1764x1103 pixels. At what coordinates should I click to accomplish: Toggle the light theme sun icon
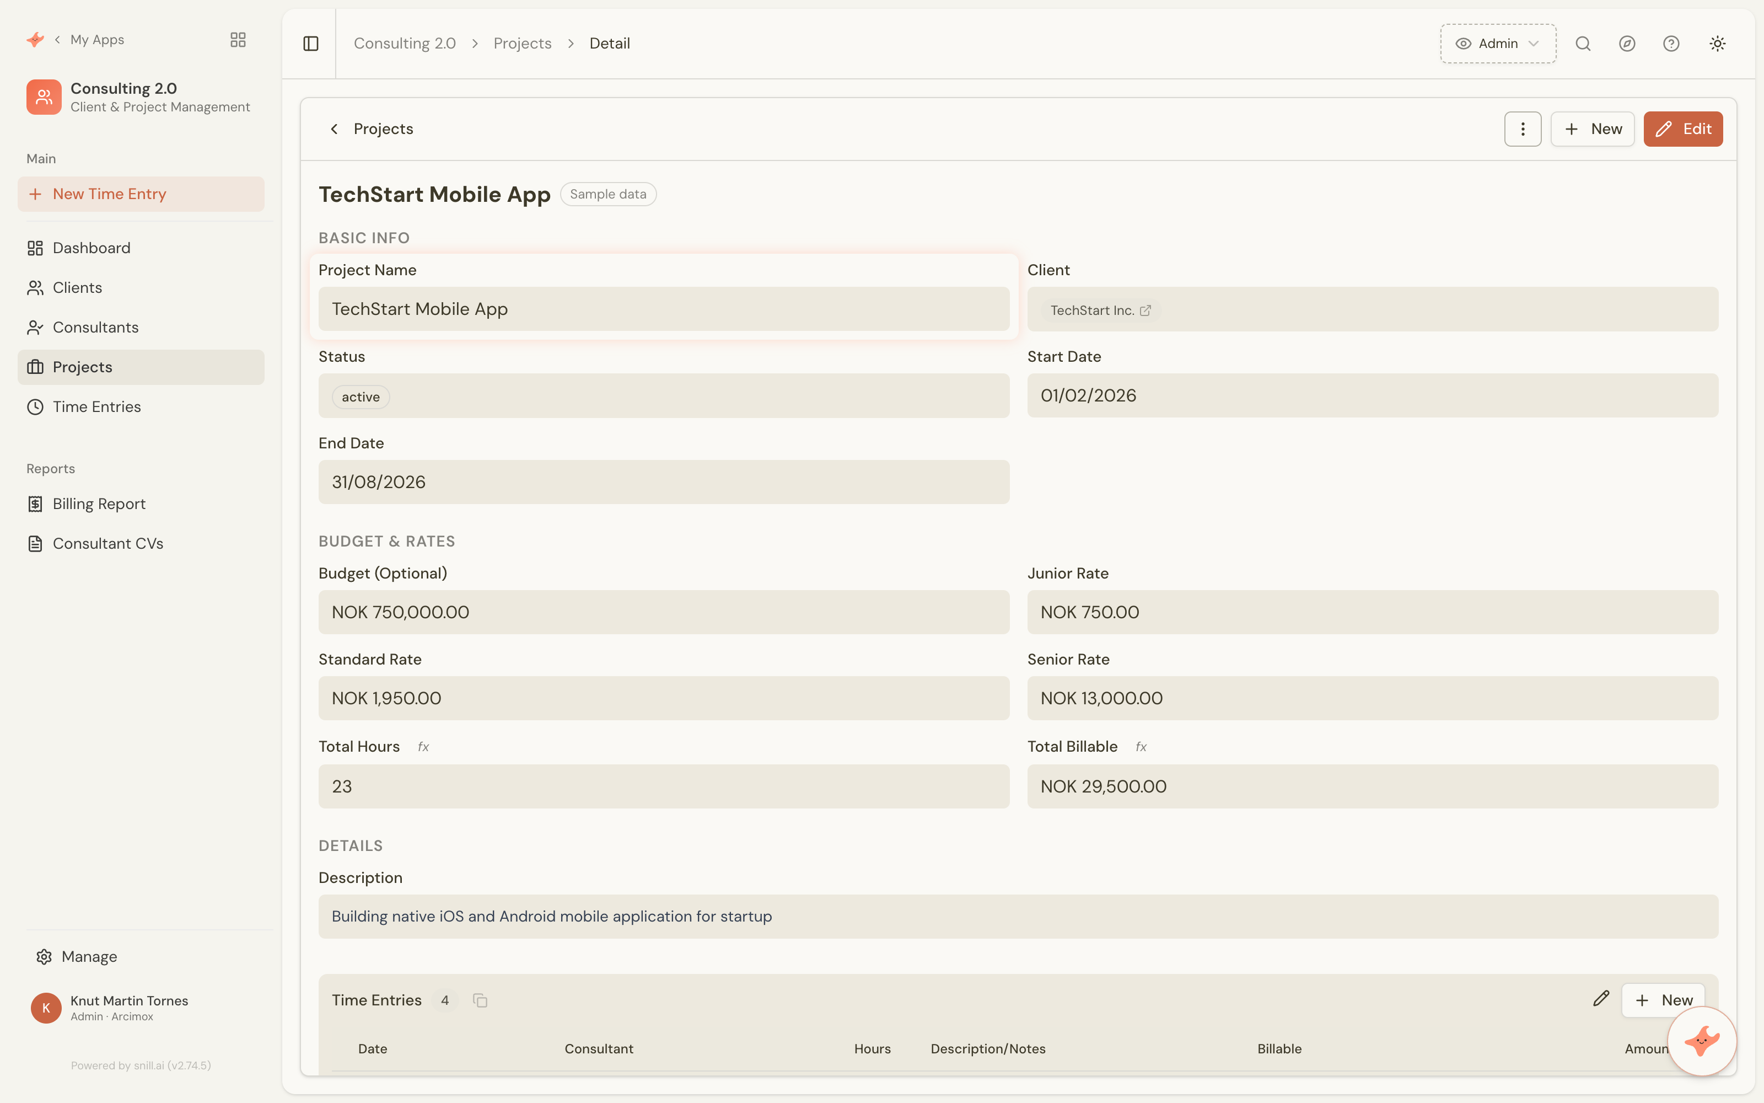pyautogui.click(x=1717, y=44)
